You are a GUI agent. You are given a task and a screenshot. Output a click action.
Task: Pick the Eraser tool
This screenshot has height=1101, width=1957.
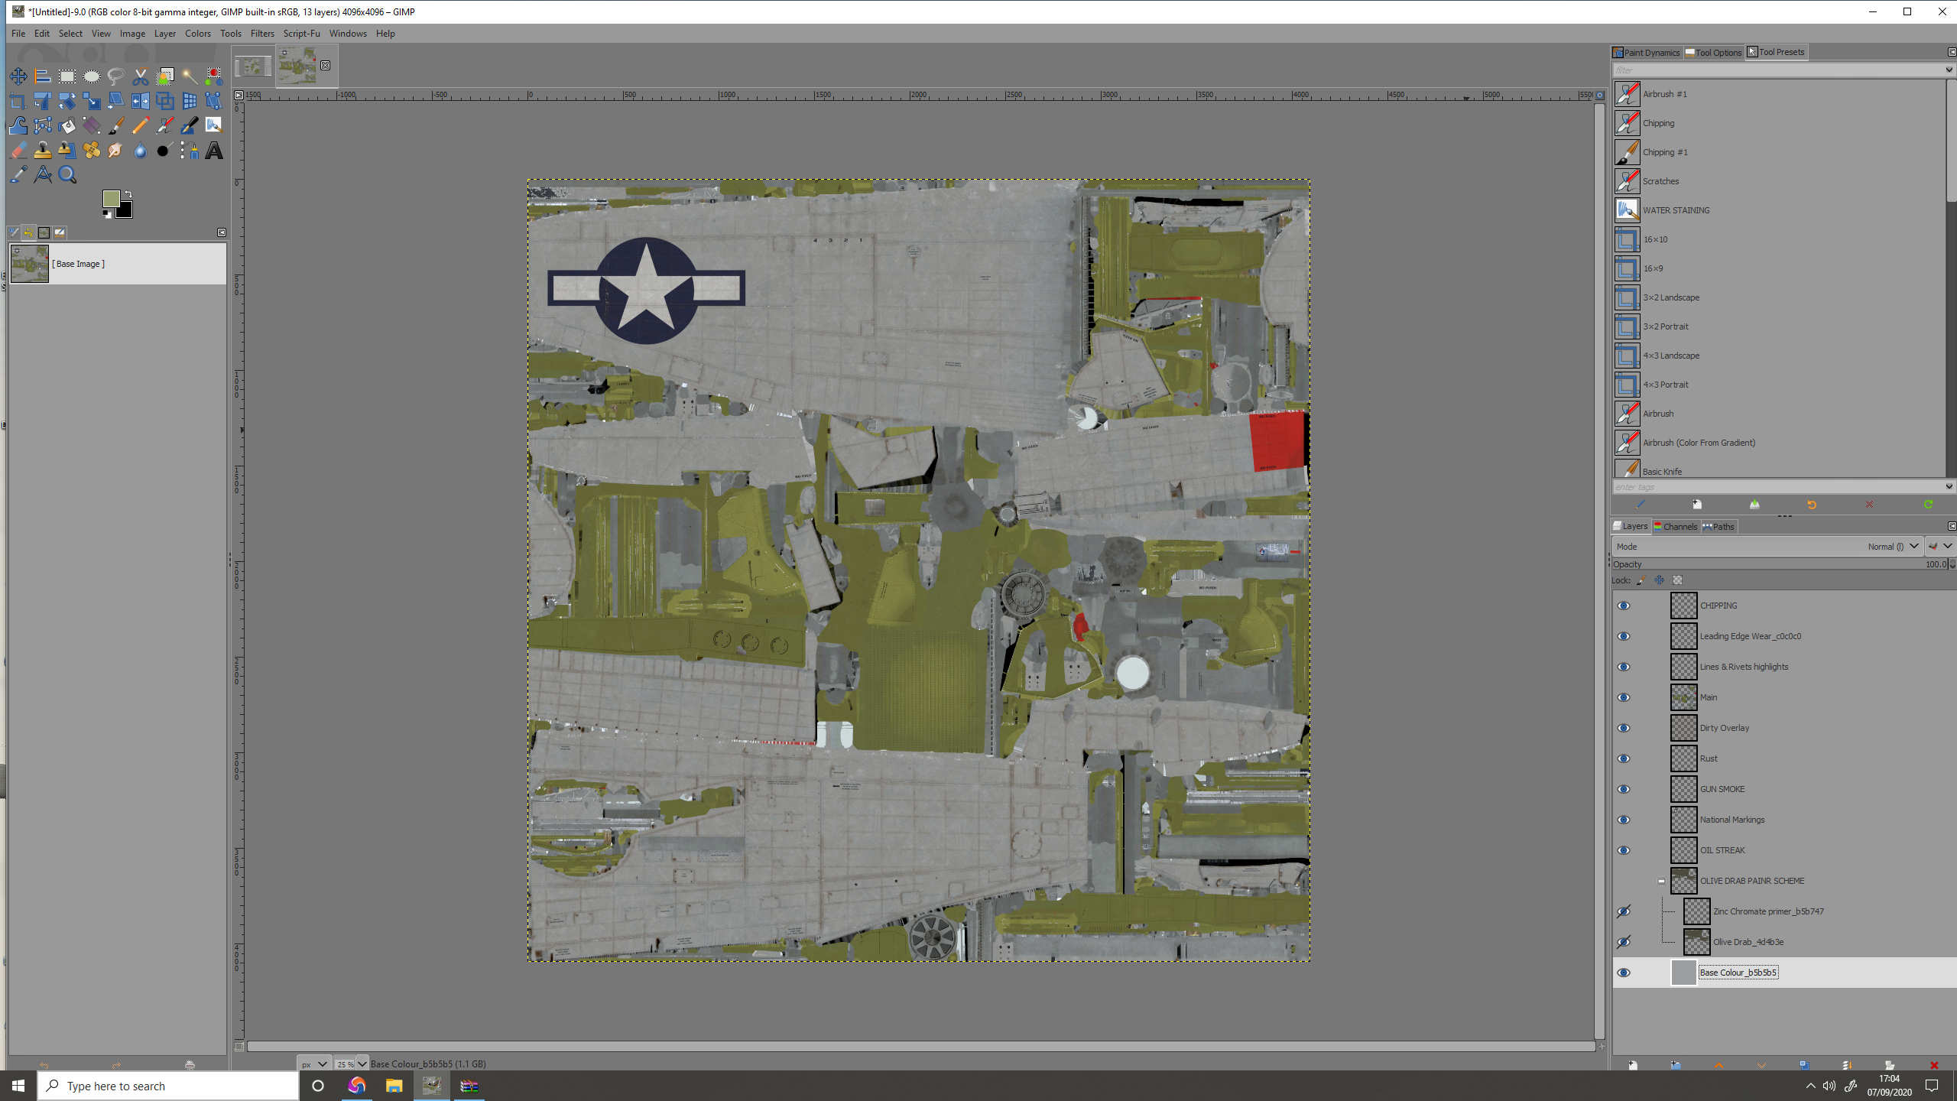click(18, 151)
